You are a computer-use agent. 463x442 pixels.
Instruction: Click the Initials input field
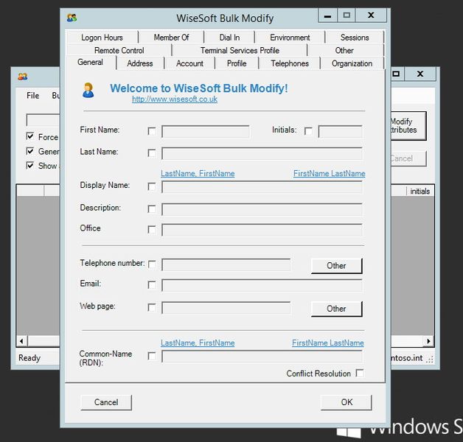341,132
